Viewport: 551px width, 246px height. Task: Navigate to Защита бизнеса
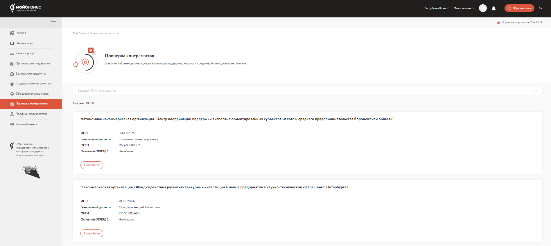click(x=26, y=124)
